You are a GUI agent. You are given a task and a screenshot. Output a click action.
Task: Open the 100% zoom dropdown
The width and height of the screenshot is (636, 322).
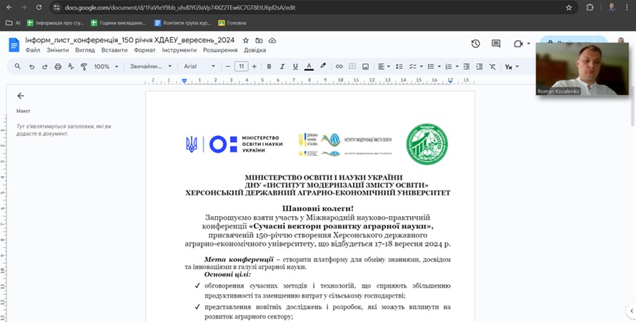[x=106, y=67]
